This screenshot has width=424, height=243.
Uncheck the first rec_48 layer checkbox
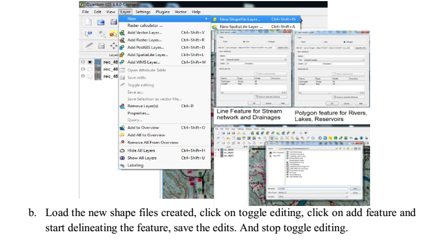[89, 62]
